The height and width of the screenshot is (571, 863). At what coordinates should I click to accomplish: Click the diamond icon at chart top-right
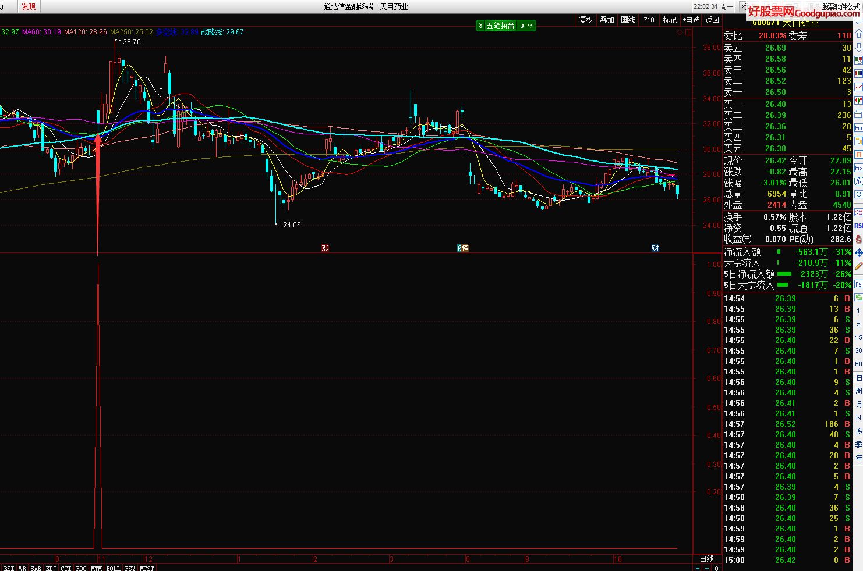click(x=680, y=33)
